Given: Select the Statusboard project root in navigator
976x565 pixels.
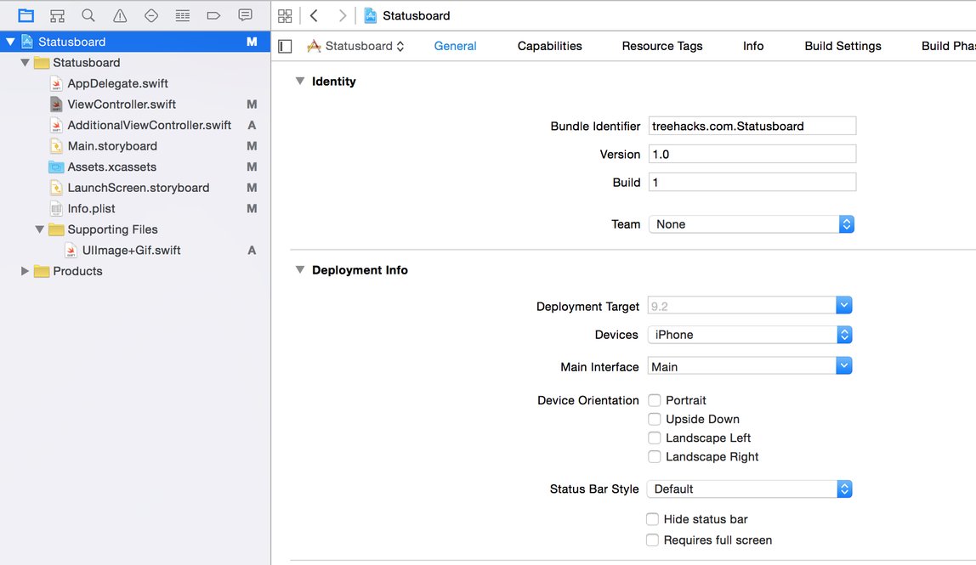Looking at the screenshot, I should tap(135, 42).
